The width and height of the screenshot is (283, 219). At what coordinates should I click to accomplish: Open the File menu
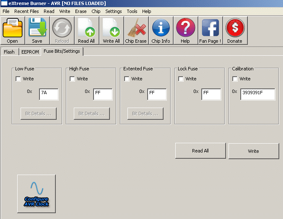[6, 11]
